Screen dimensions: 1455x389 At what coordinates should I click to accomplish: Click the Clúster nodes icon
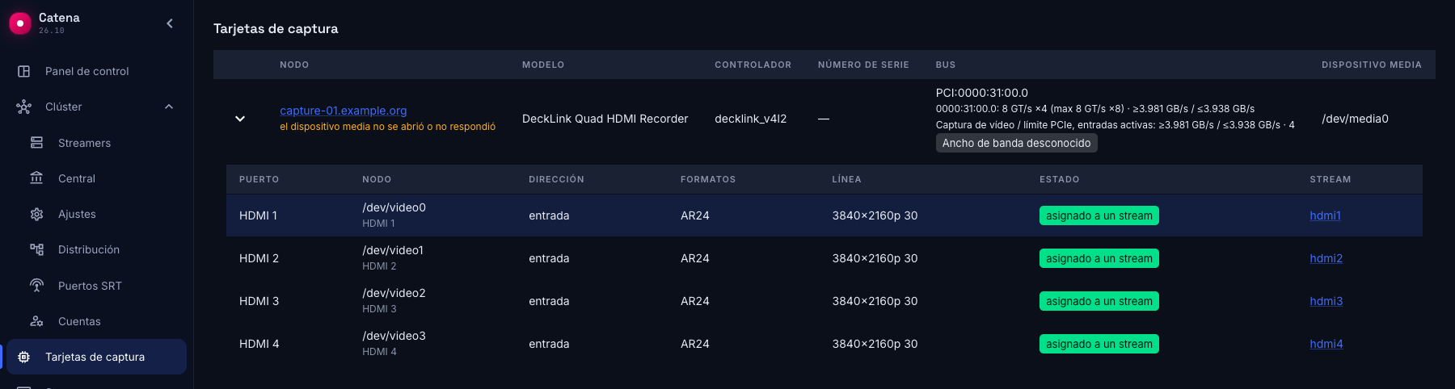24,107
